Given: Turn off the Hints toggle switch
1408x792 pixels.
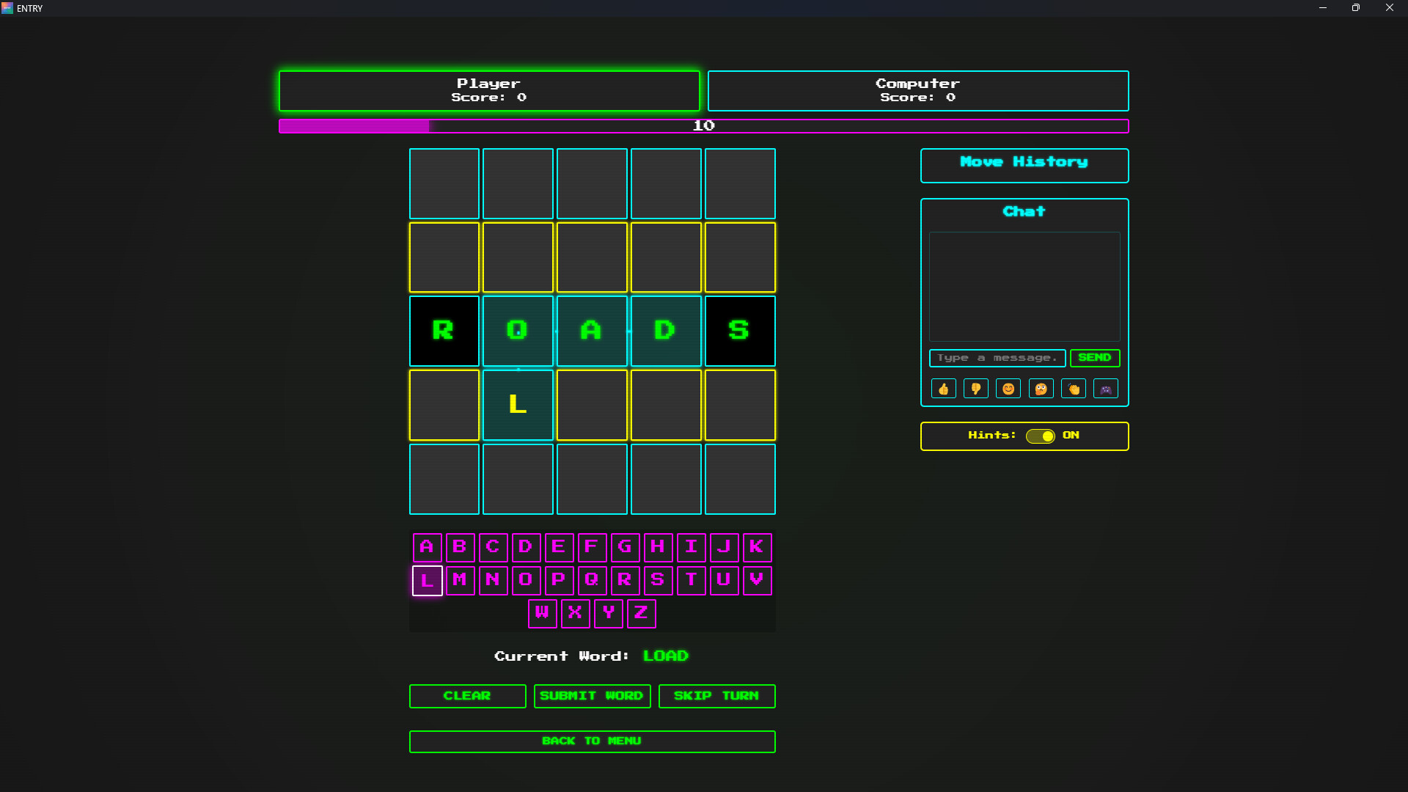Looking at the screenshot, I should pos(1040,436).
